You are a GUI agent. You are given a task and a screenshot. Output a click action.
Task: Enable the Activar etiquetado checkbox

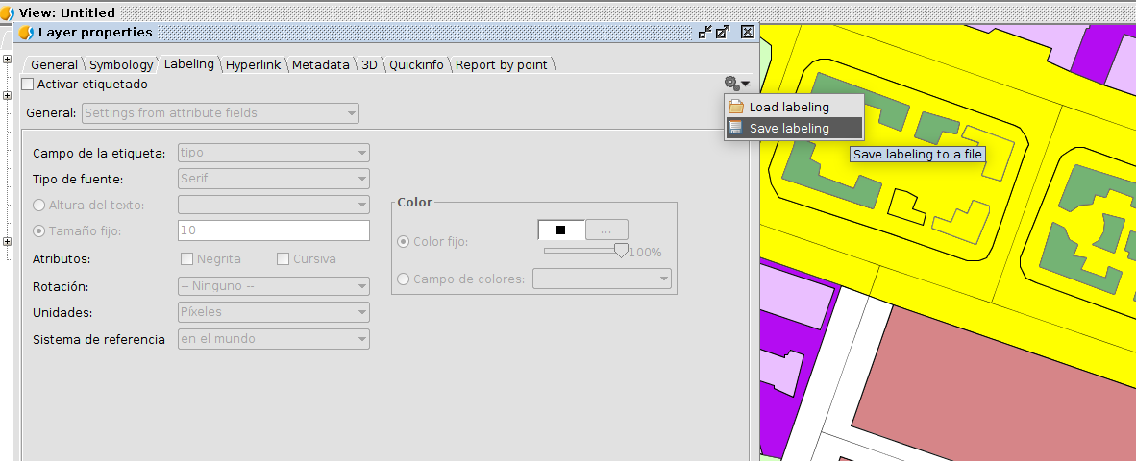coord(28,85)
